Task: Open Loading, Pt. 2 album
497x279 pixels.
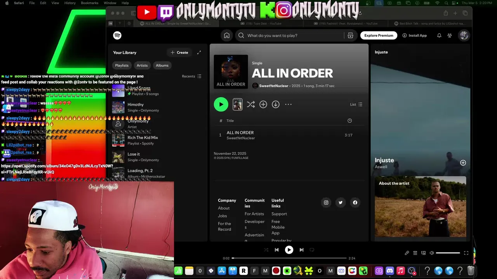Action: point(157,173)
